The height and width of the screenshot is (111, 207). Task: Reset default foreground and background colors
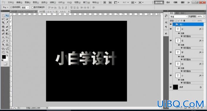pos(2,60)
